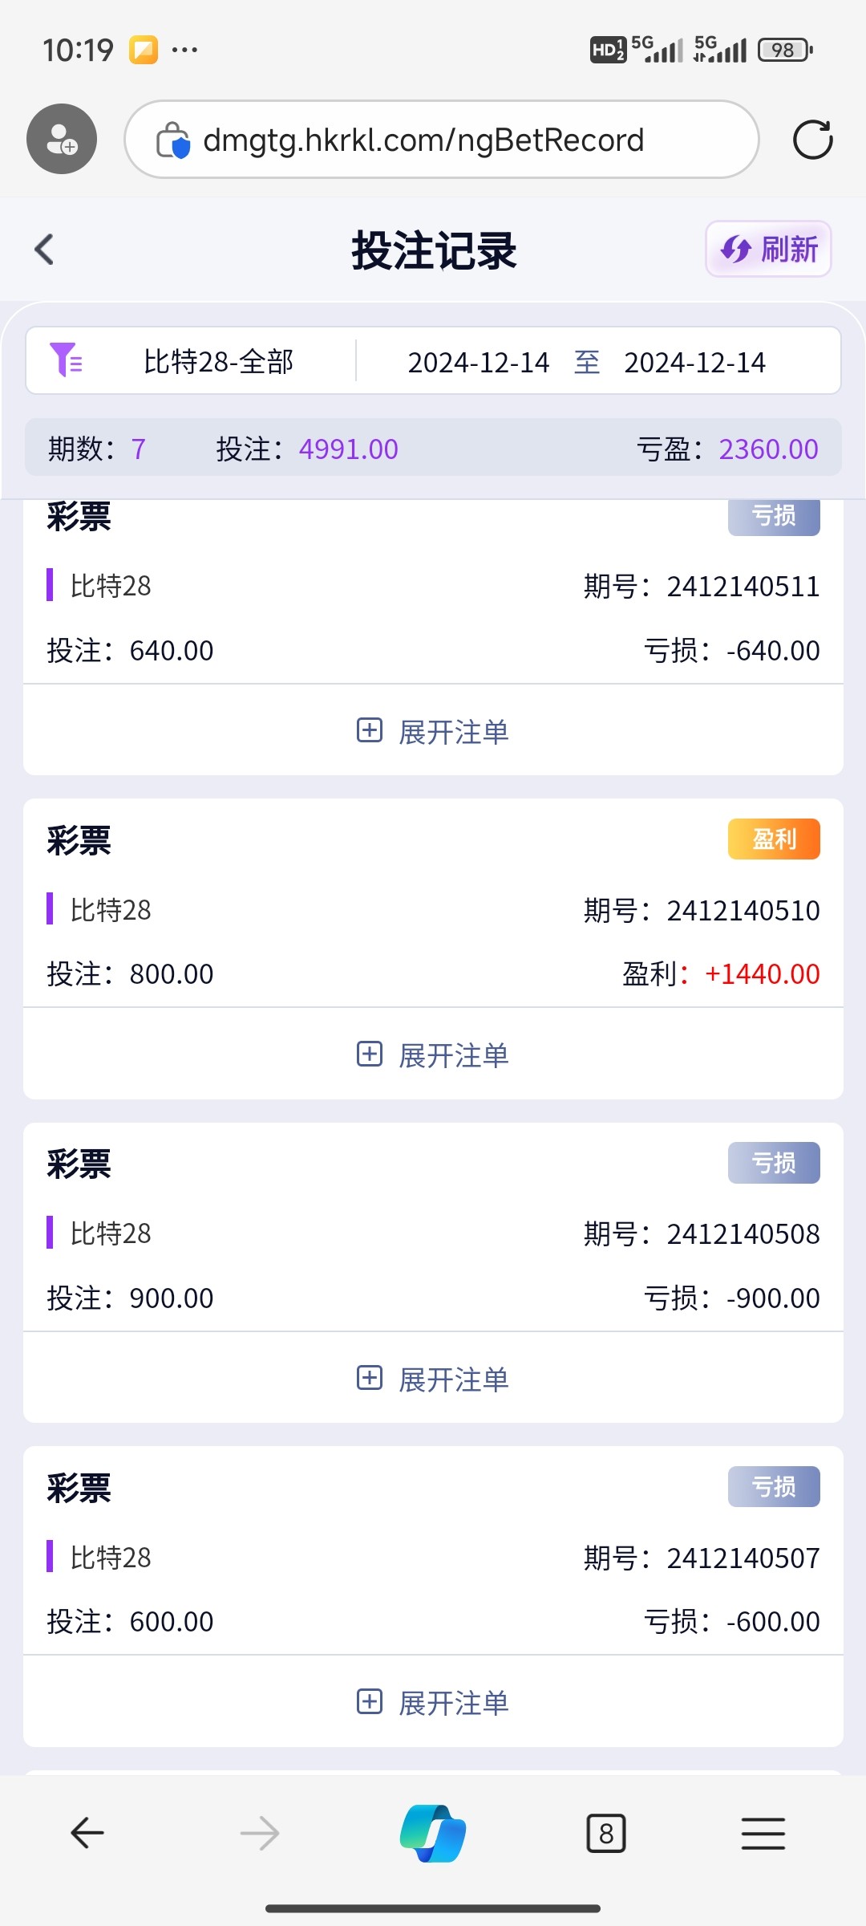The height and width of the screenshot is (1926, 866).
Task: Tap the back chevron beside 投注记录
Action: coord(45,250)
